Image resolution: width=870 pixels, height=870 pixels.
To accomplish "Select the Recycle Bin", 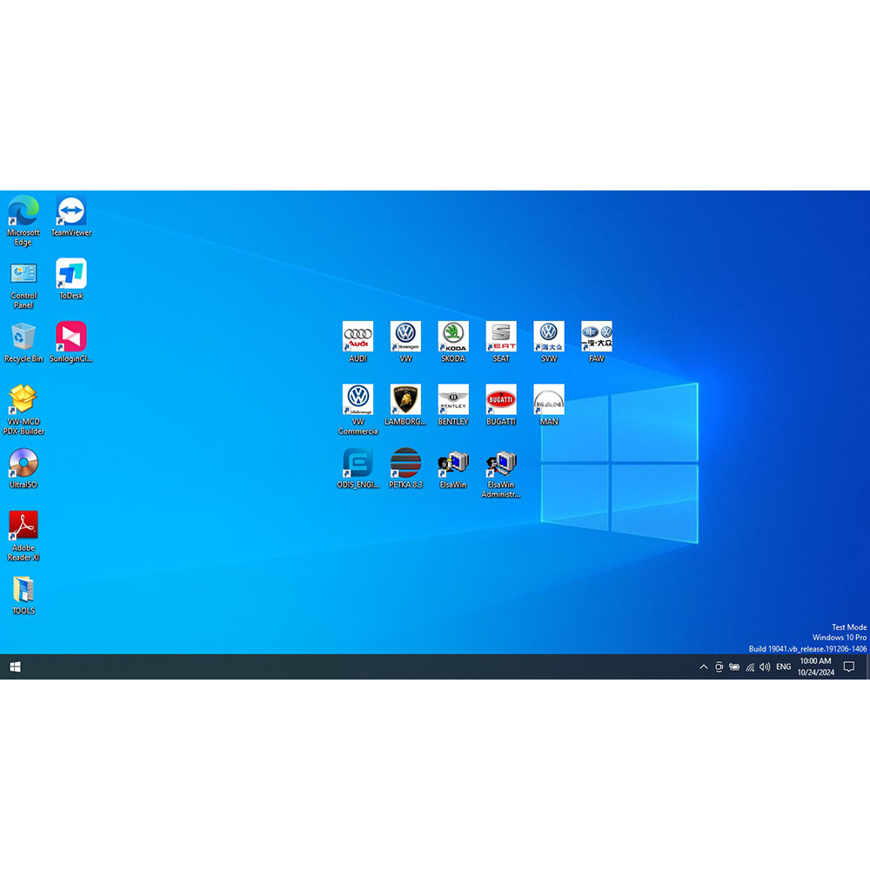I will coord(23,342).
